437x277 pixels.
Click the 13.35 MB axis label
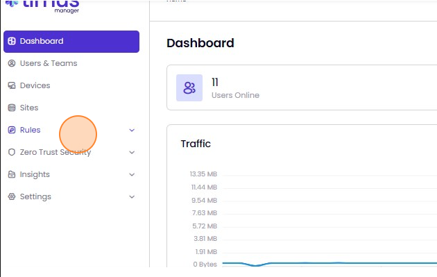click(x=203, y=174)
